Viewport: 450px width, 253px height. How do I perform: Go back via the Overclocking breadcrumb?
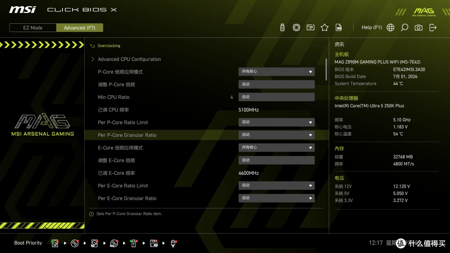click(109, 45)
